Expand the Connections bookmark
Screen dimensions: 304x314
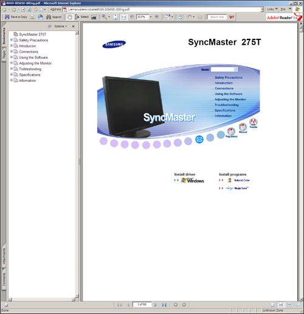pyautogui.click(x=12, y=52)
